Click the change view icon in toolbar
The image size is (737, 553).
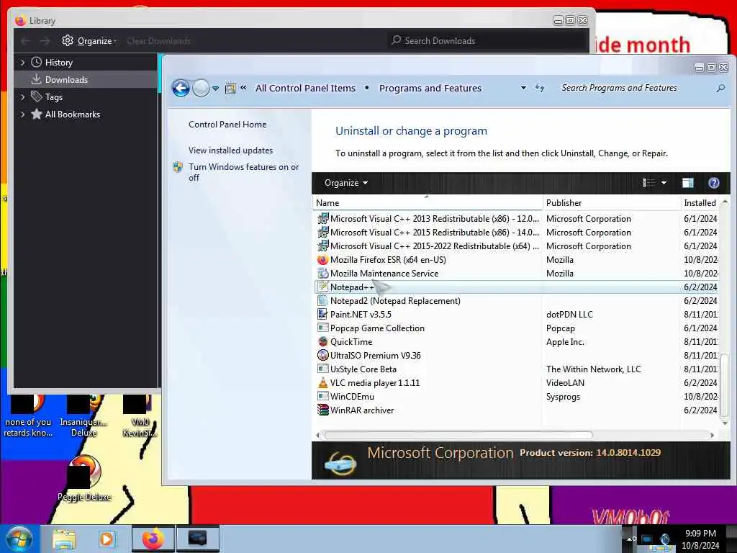pyautogui.click(x=649, y=183)
